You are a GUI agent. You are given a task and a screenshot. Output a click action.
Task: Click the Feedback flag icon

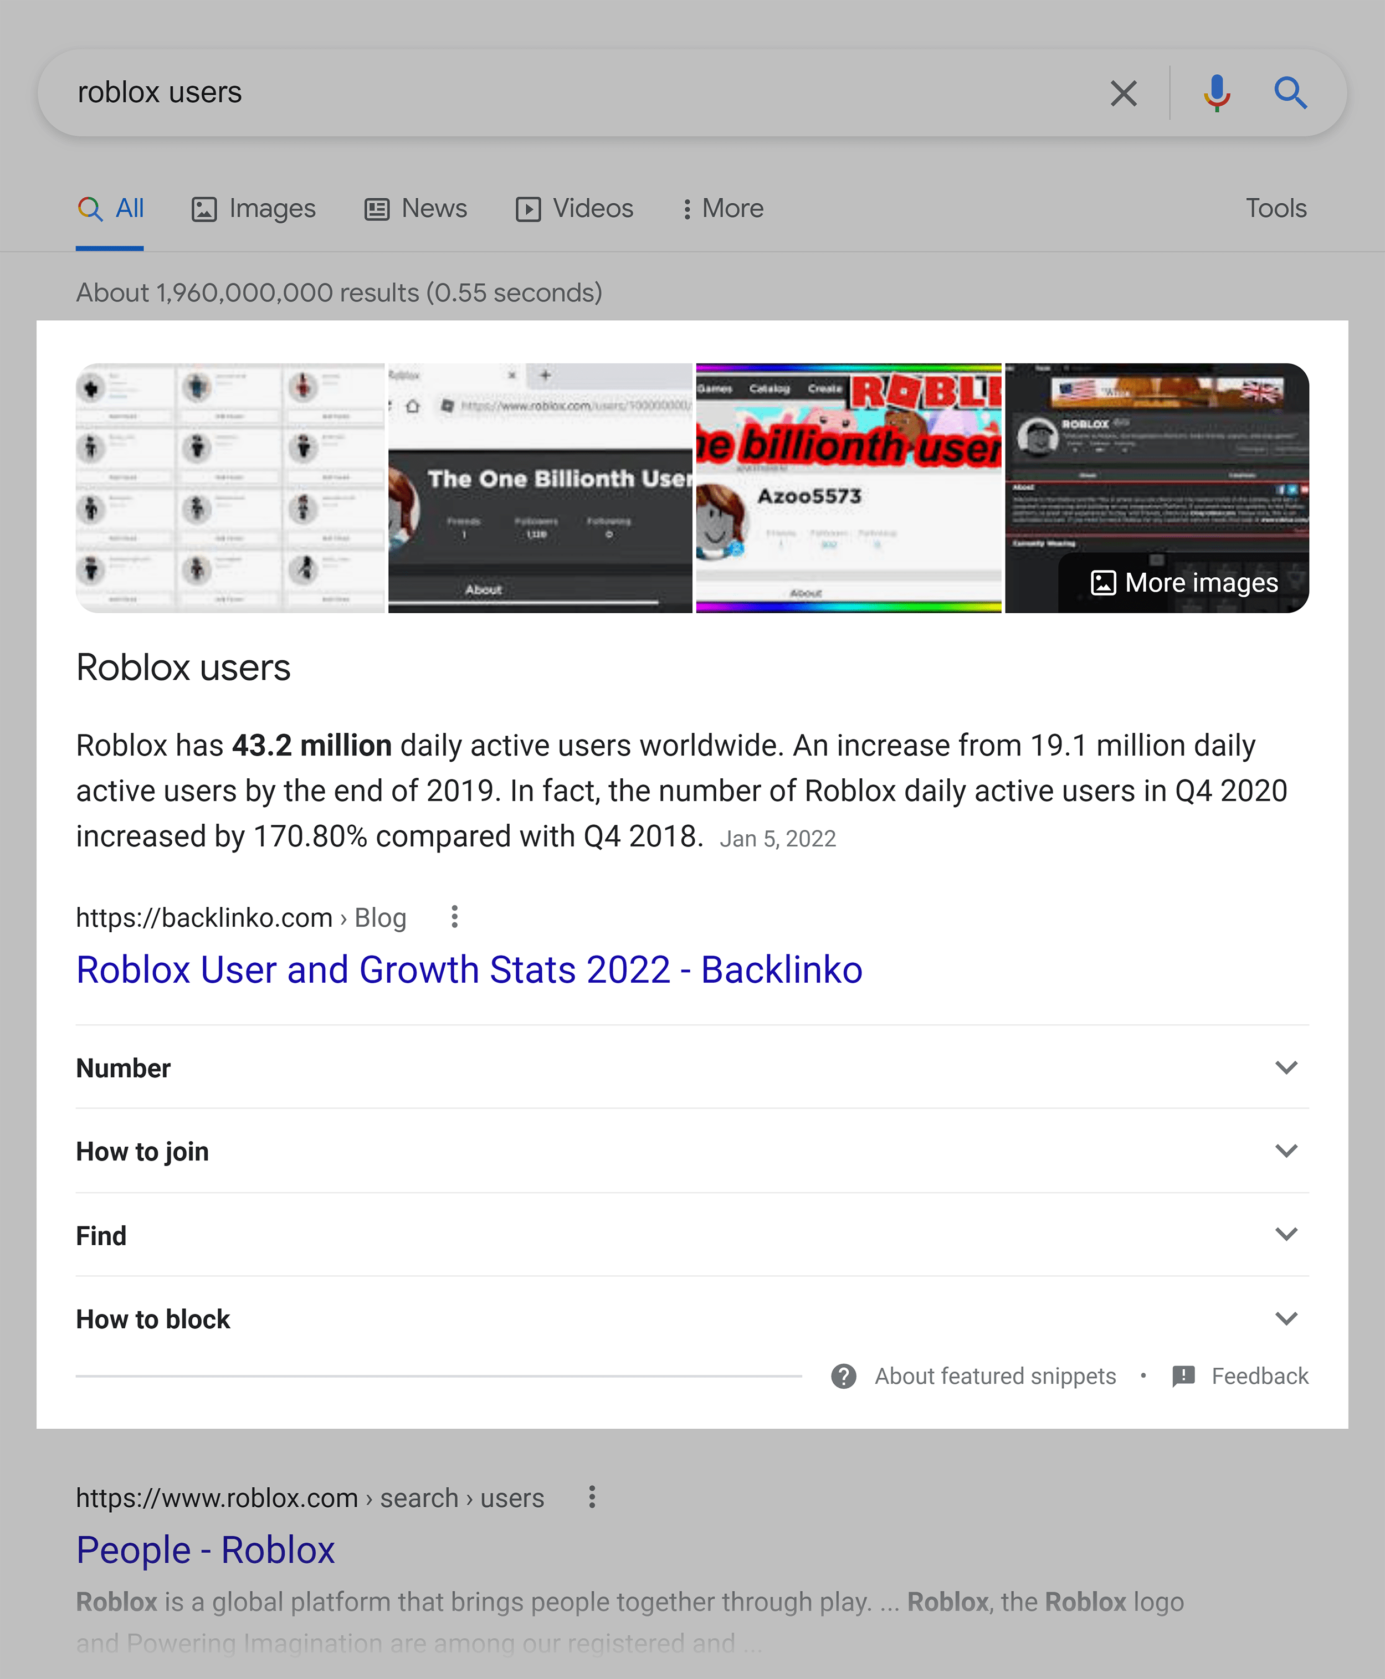pos(1183,1376)
